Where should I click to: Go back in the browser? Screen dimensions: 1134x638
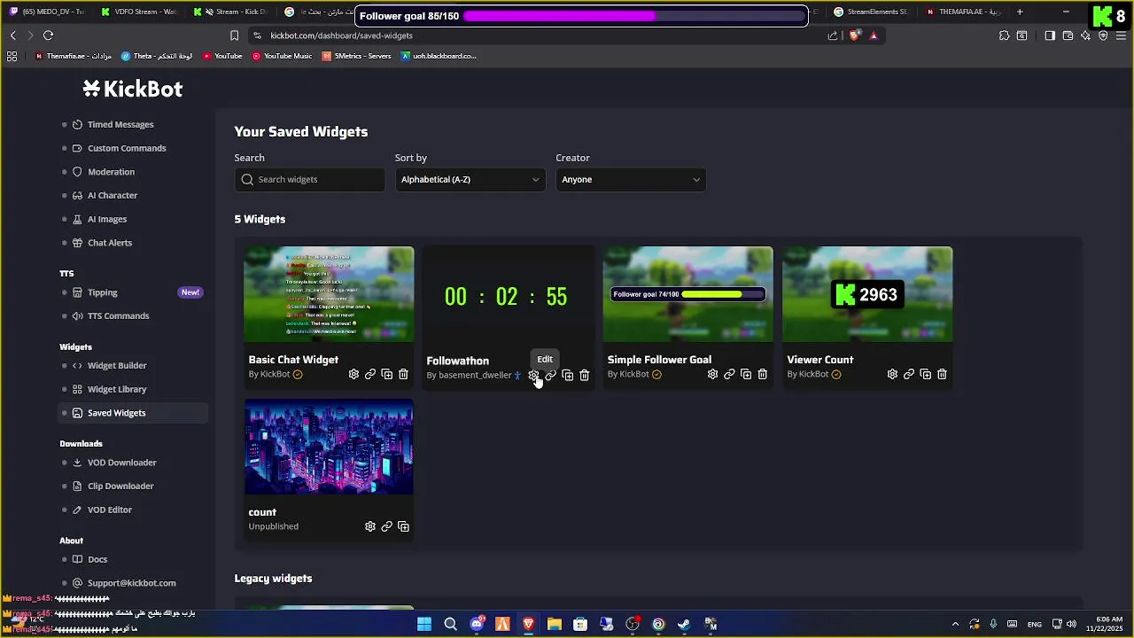coord(12,35)
